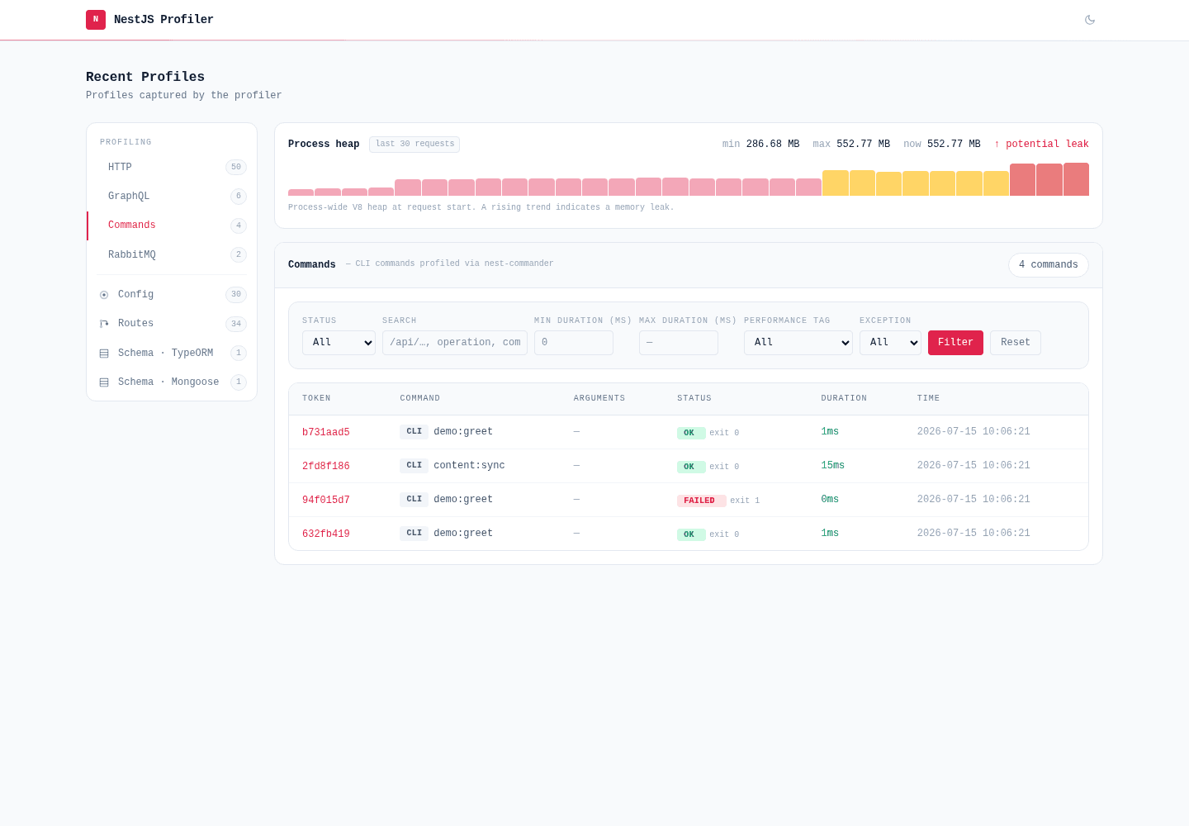Open profile token 632fb419
This screenshot has width=1189, height=826.
tap(326, 534)
